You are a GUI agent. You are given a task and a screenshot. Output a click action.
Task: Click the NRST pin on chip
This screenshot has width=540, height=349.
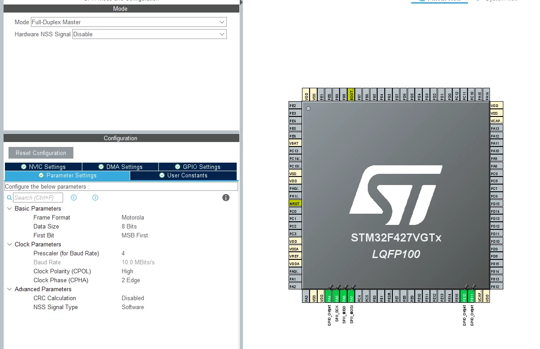(295, 203)
